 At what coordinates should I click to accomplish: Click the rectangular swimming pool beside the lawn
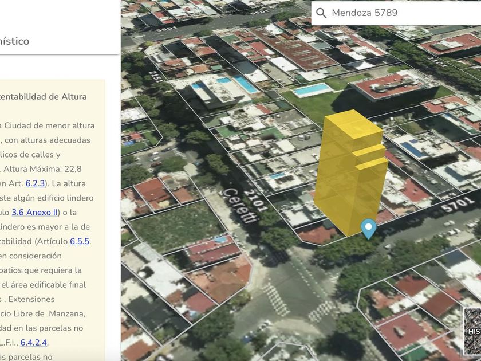point(312,89)
